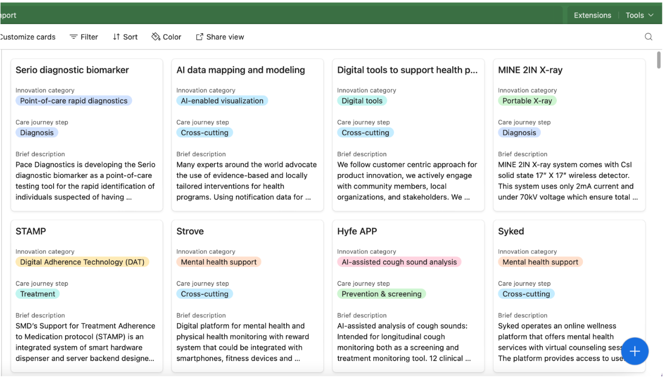This screenshot has width=663, height=377.
Task: Click the Sort button label
Action: (130, 37)
